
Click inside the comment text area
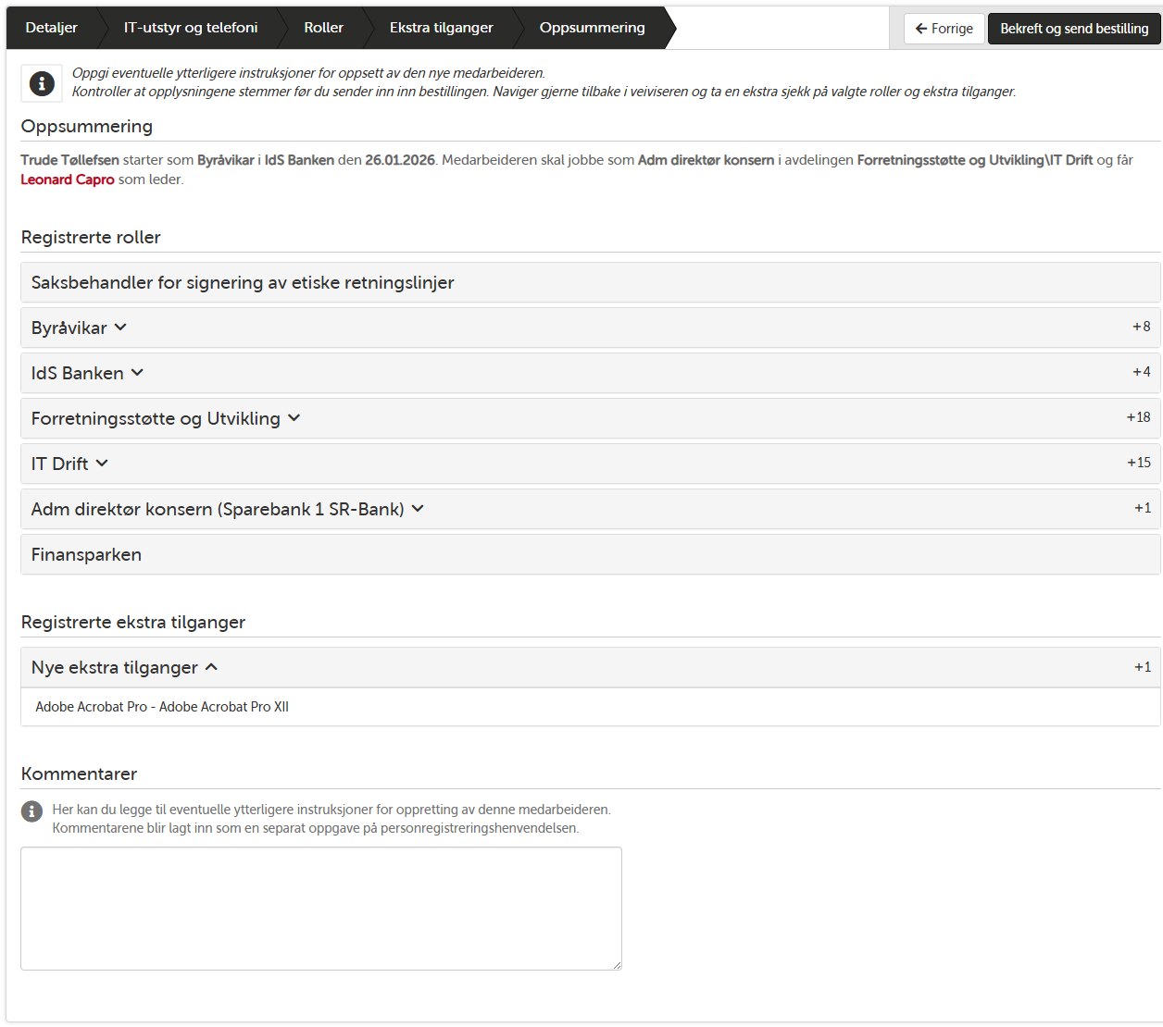[x=320, y=907]
